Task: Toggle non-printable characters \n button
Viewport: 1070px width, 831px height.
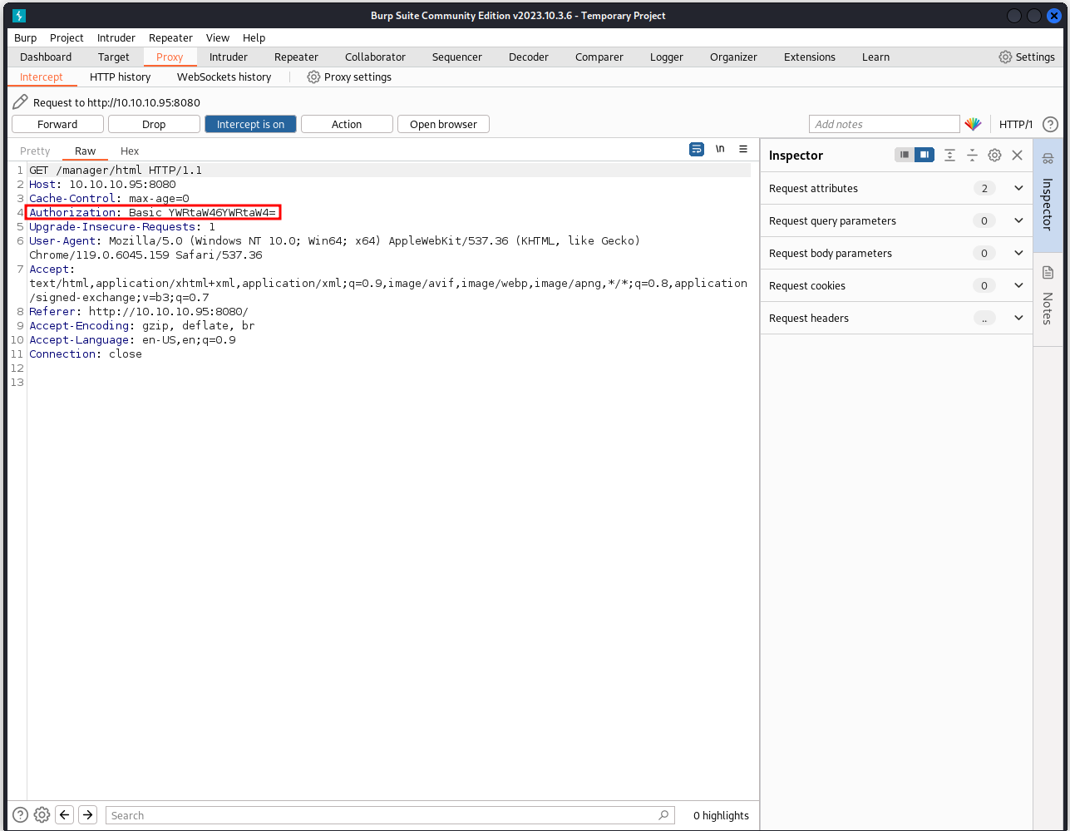Action: [x=720, y=149]
